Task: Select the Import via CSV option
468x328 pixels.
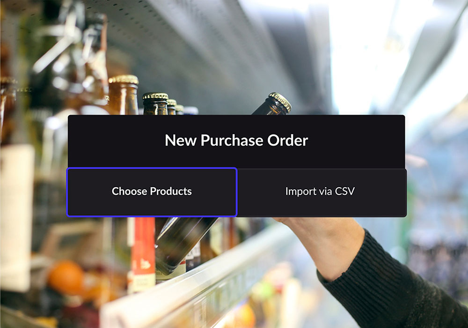Action: [322, 193]
